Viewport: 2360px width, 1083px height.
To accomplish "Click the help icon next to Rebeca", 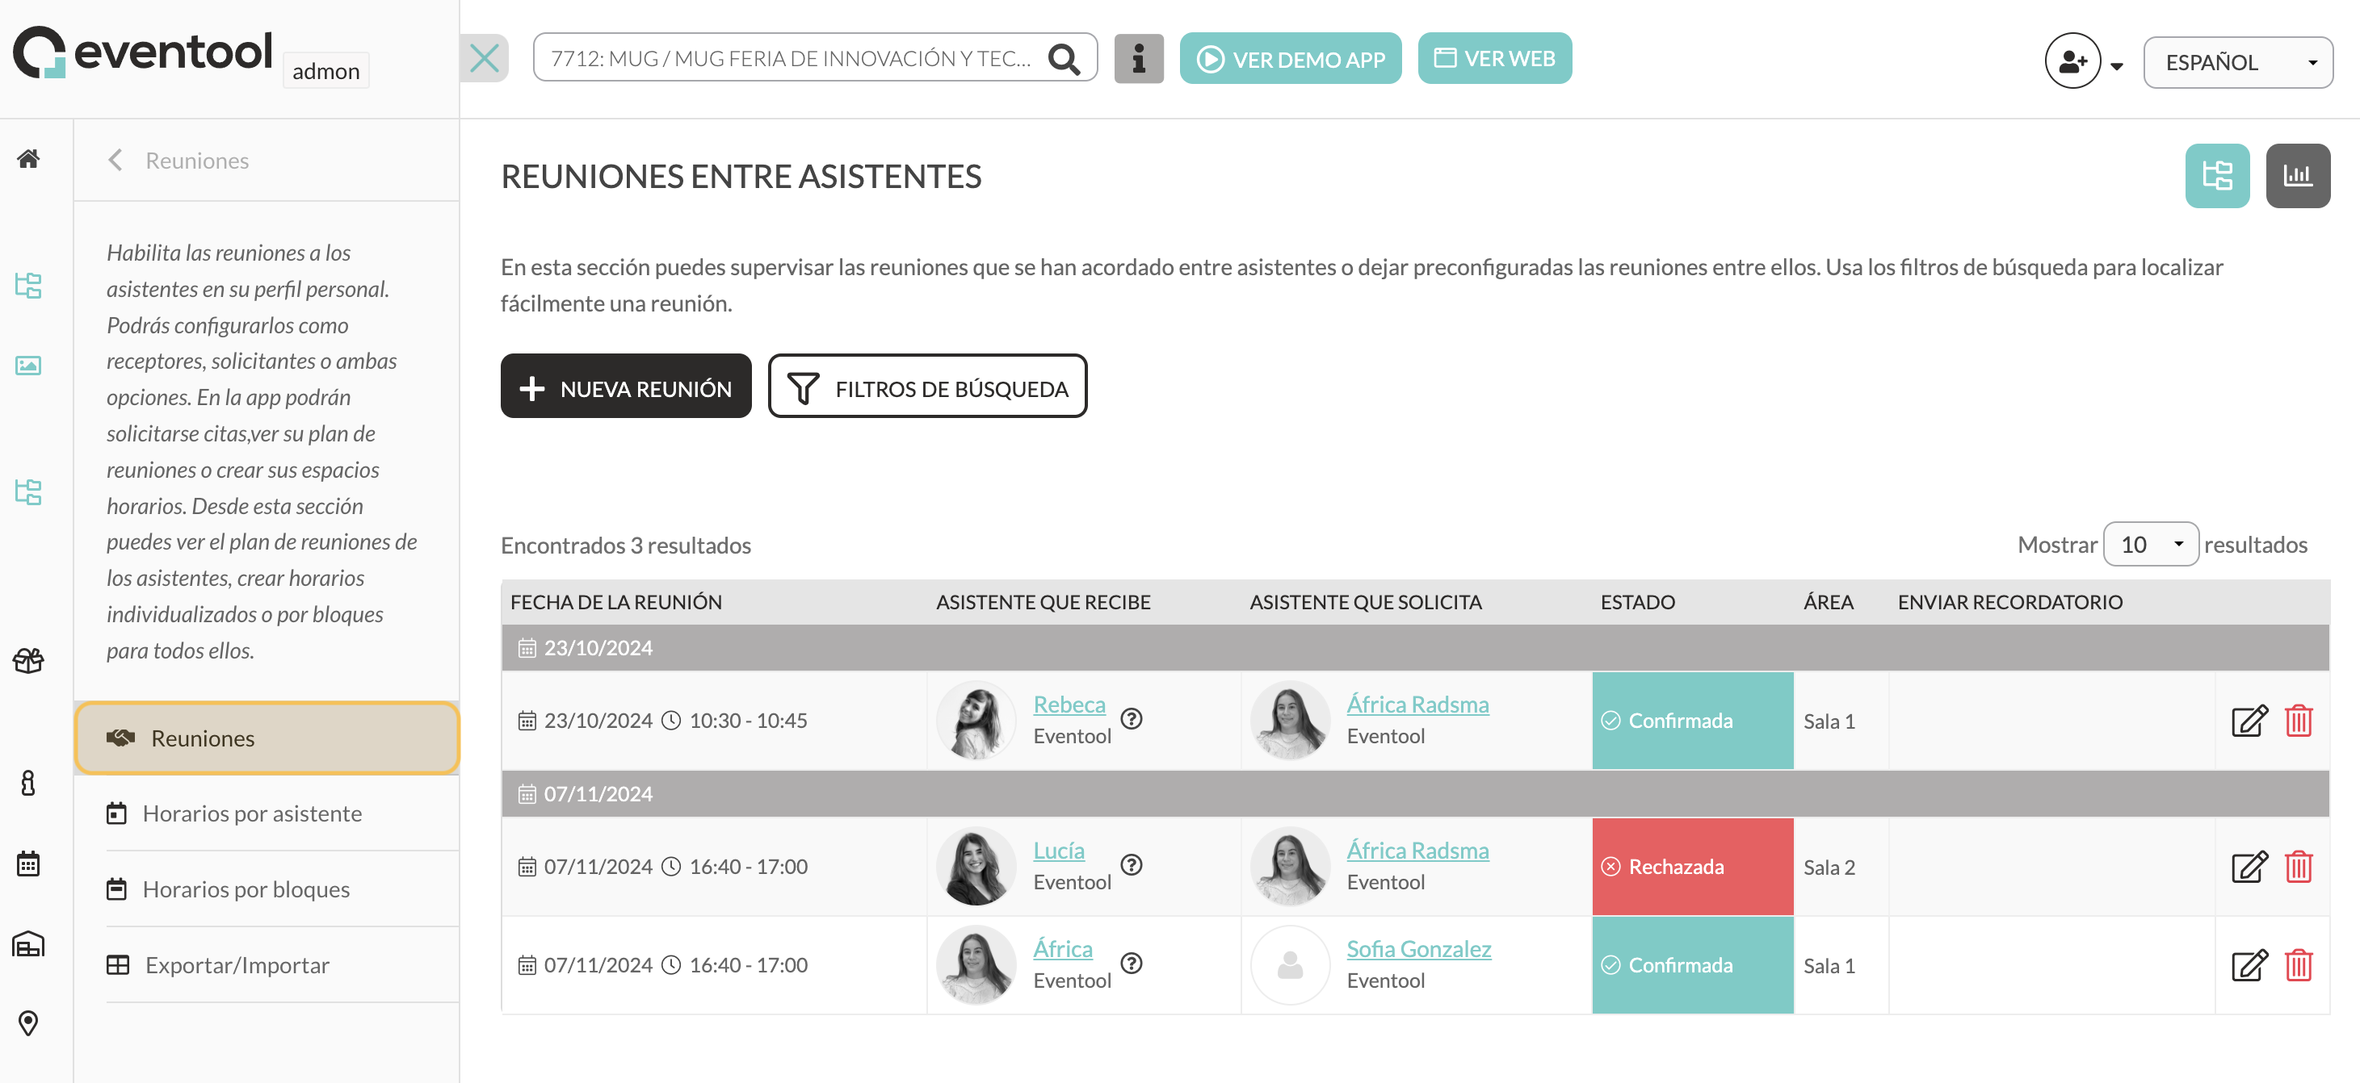I will [1132, 720].
